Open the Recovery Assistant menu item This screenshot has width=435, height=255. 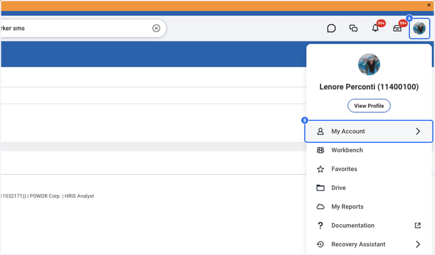click(369, 244)
